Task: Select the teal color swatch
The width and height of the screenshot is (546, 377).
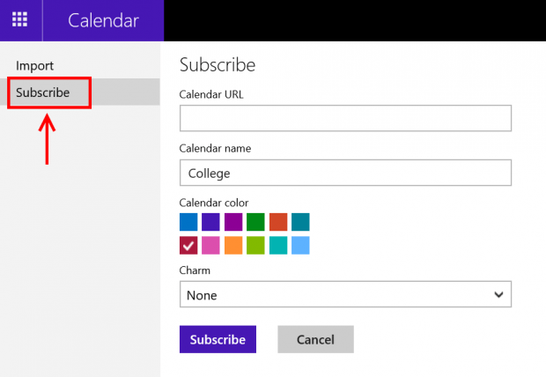Action: coord(300,222)
